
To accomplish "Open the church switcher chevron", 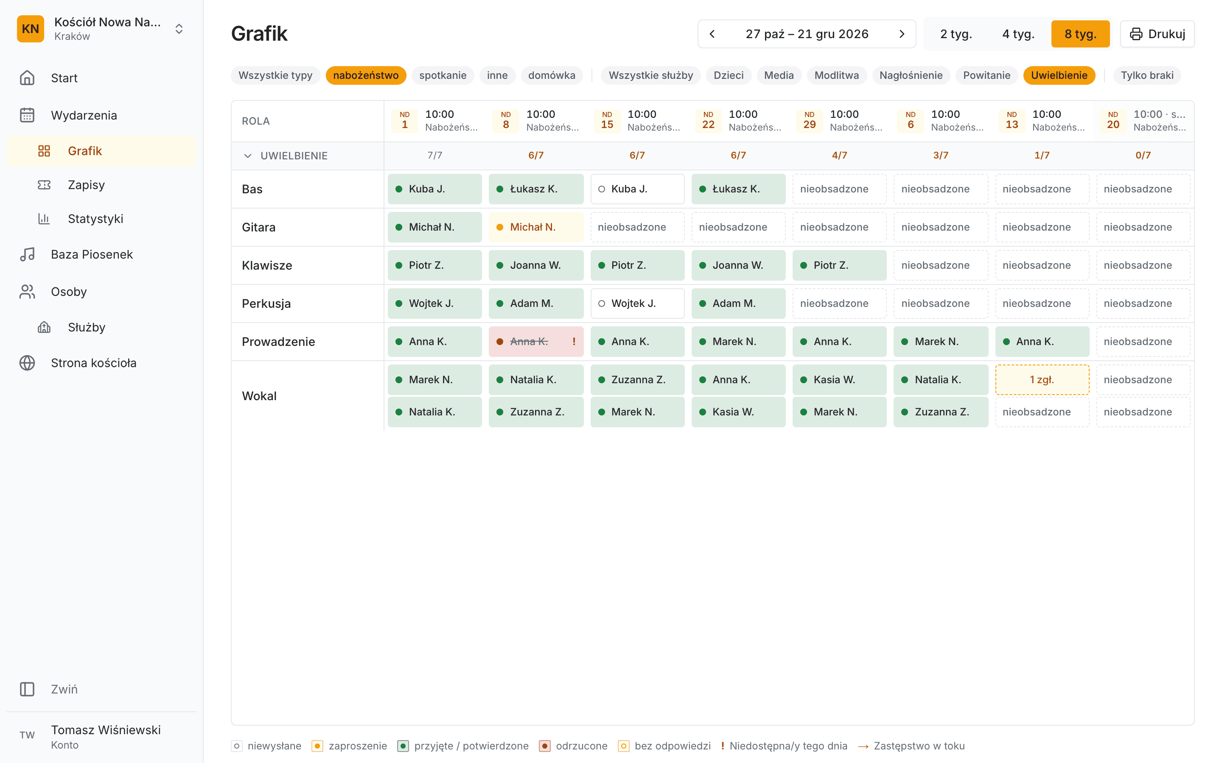I will pyautogui.click(x=179, y=29).
